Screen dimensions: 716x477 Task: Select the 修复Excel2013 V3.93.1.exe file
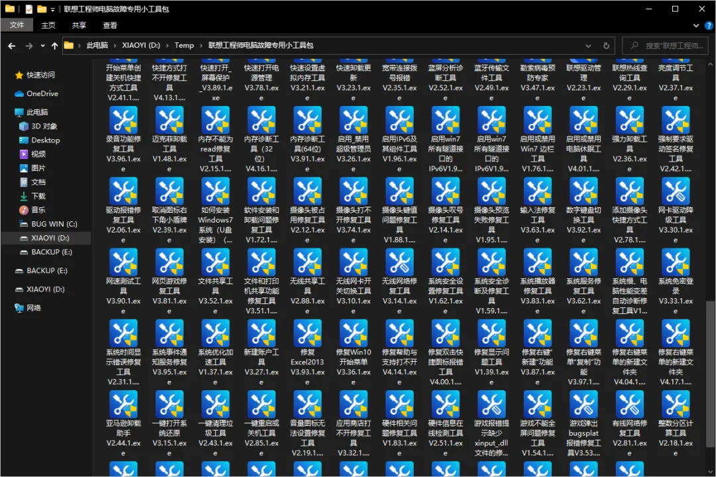point(308,353)
